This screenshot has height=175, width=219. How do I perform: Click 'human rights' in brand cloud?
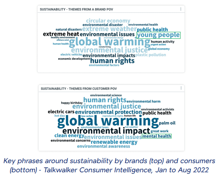[112, 61]
